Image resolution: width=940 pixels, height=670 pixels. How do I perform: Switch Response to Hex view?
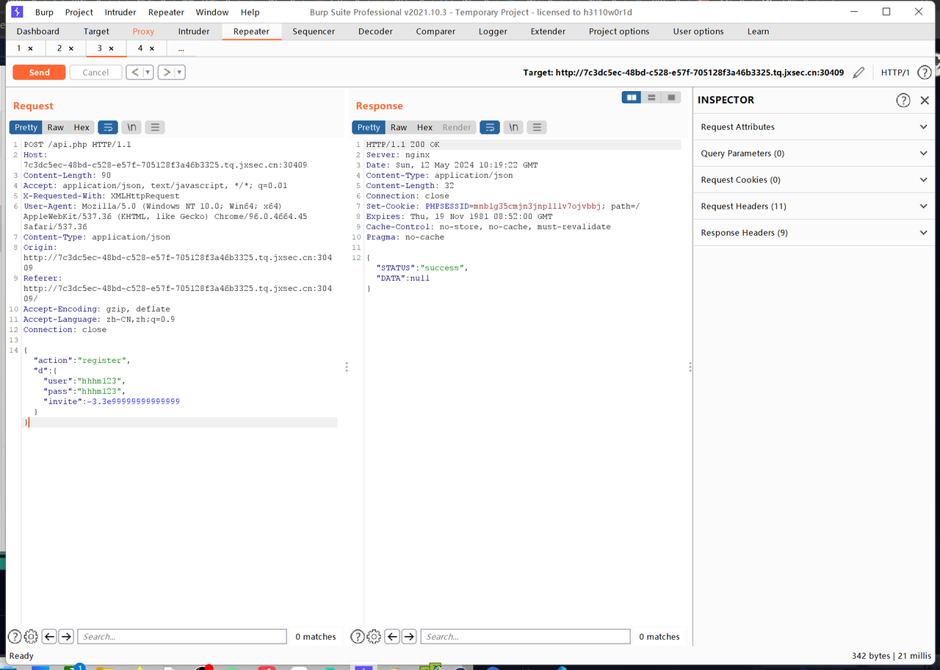click(x=424, y=127)
